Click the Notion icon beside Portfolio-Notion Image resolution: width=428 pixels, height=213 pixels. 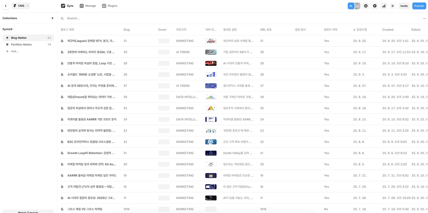coord(7,45)
